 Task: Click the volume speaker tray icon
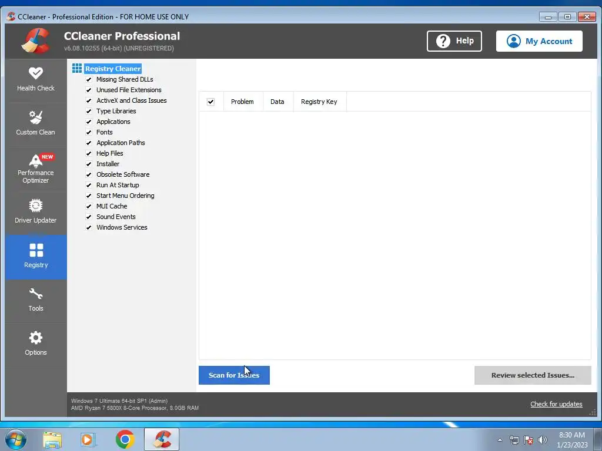(543, 440)
